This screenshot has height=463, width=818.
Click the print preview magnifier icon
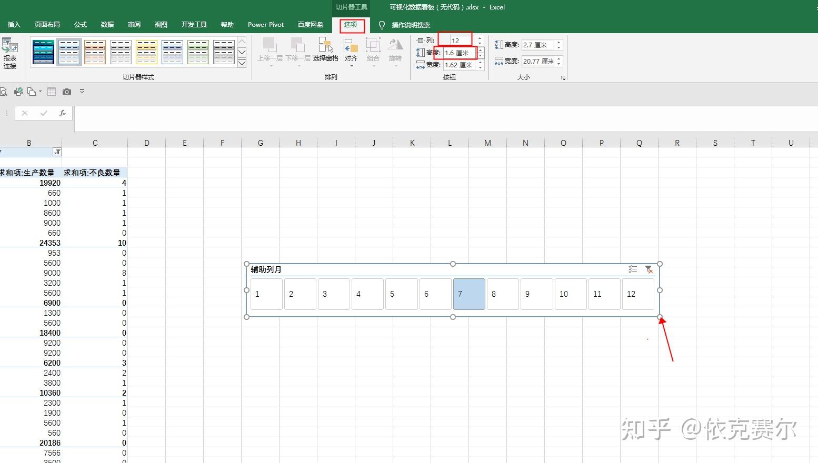pyautogui.click(x=3, y=92)
